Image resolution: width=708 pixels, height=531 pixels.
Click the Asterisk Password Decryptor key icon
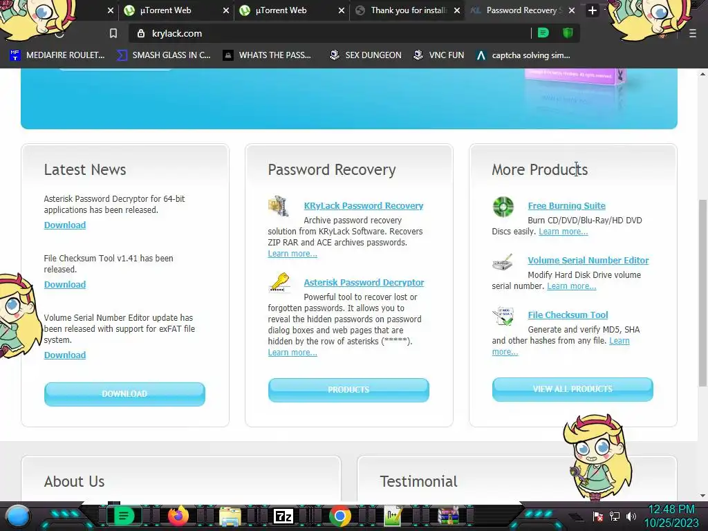pyautogui.click(x=279, y=283)
